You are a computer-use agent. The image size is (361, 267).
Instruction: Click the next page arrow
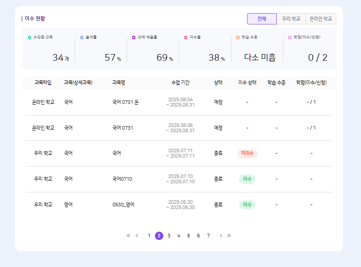click(x=221, y=236)
